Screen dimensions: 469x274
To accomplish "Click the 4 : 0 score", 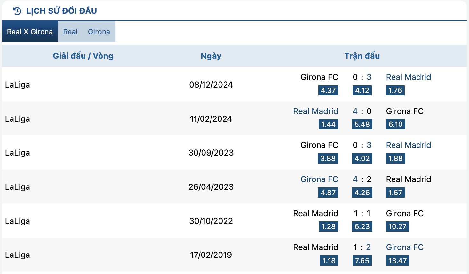I will tap(362, 111).
